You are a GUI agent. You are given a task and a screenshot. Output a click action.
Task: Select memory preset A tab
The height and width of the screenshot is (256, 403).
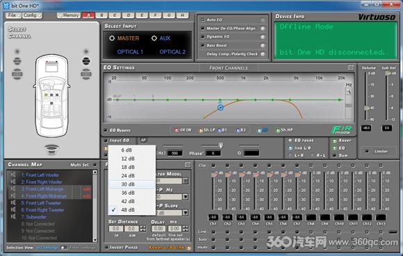[x=88, y=15]
